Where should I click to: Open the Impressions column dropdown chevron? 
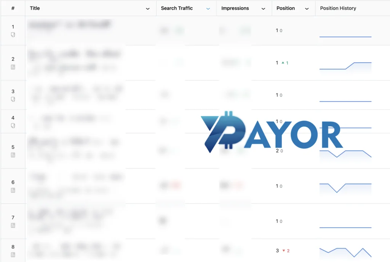point(263,9)
